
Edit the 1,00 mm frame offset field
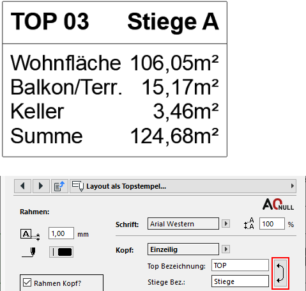tap(61, 233)
